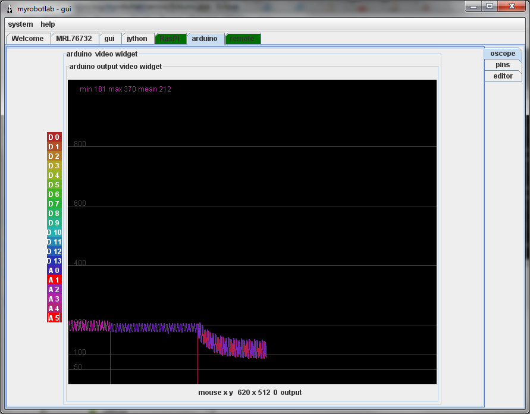Open the system menu
This screenshot has height=414, width=530.
pyautogui.click(x=21, y=24)
